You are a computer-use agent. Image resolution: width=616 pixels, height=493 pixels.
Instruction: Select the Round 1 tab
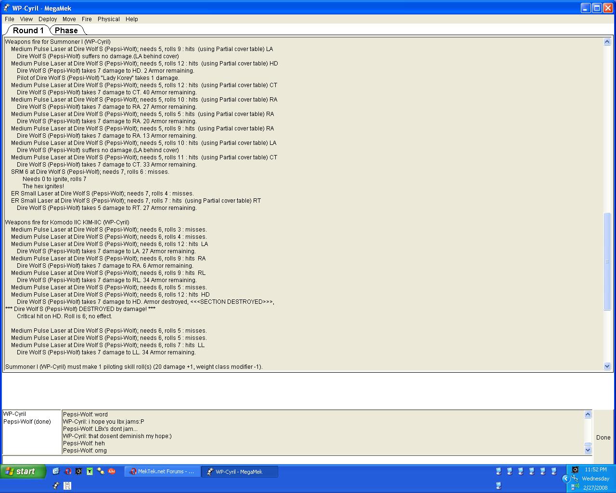click(28, 30)
